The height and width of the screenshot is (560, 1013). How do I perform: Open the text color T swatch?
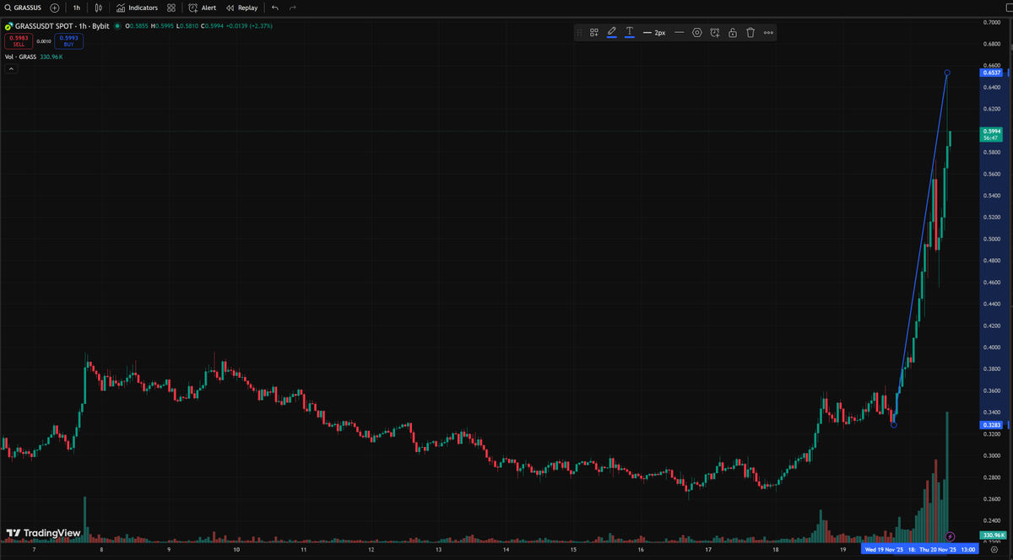[630, 33]
